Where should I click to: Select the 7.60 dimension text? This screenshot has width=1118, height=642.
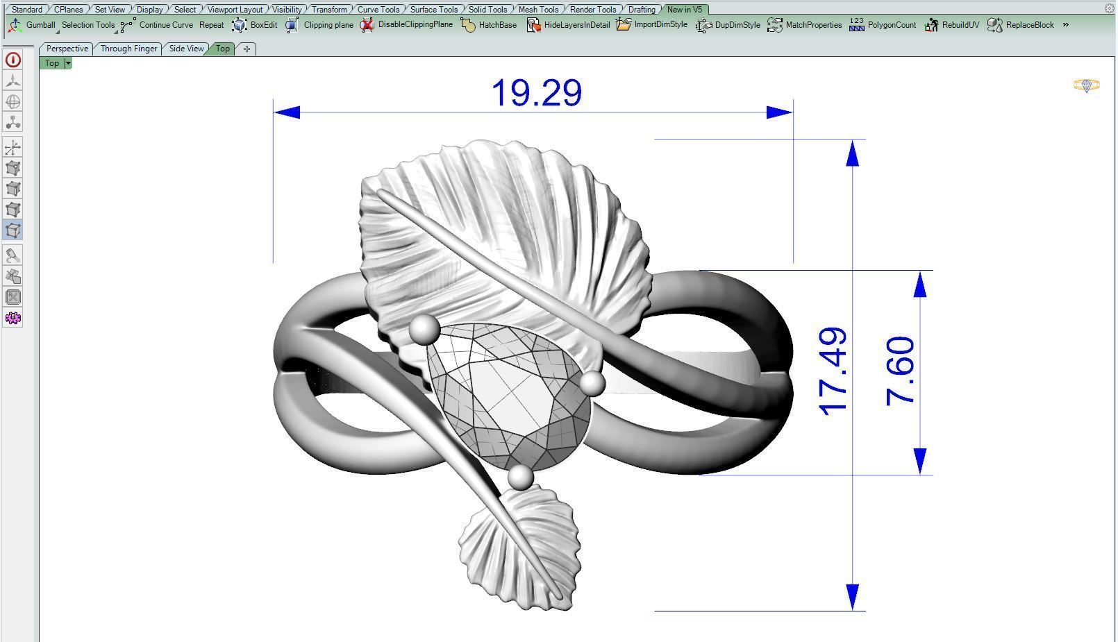coord(901,371)
